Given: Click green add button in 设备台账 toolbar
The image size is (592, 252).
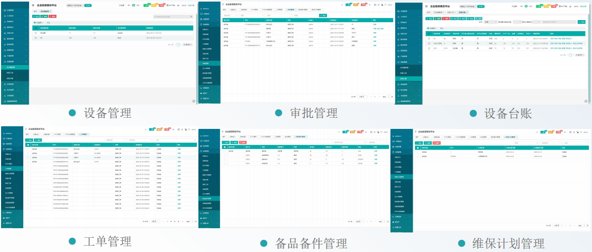Looking at the screenshot, I should [x=429, y=18].
